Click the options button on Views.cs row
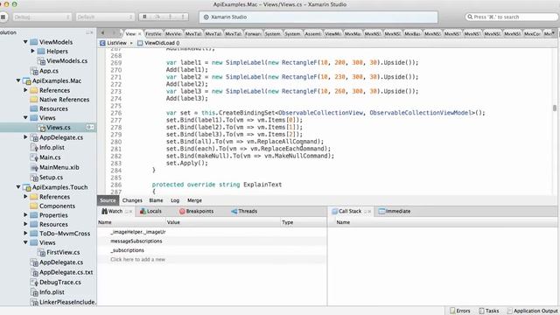The height and width of the screenshot is (315, 560). [90, 127]
